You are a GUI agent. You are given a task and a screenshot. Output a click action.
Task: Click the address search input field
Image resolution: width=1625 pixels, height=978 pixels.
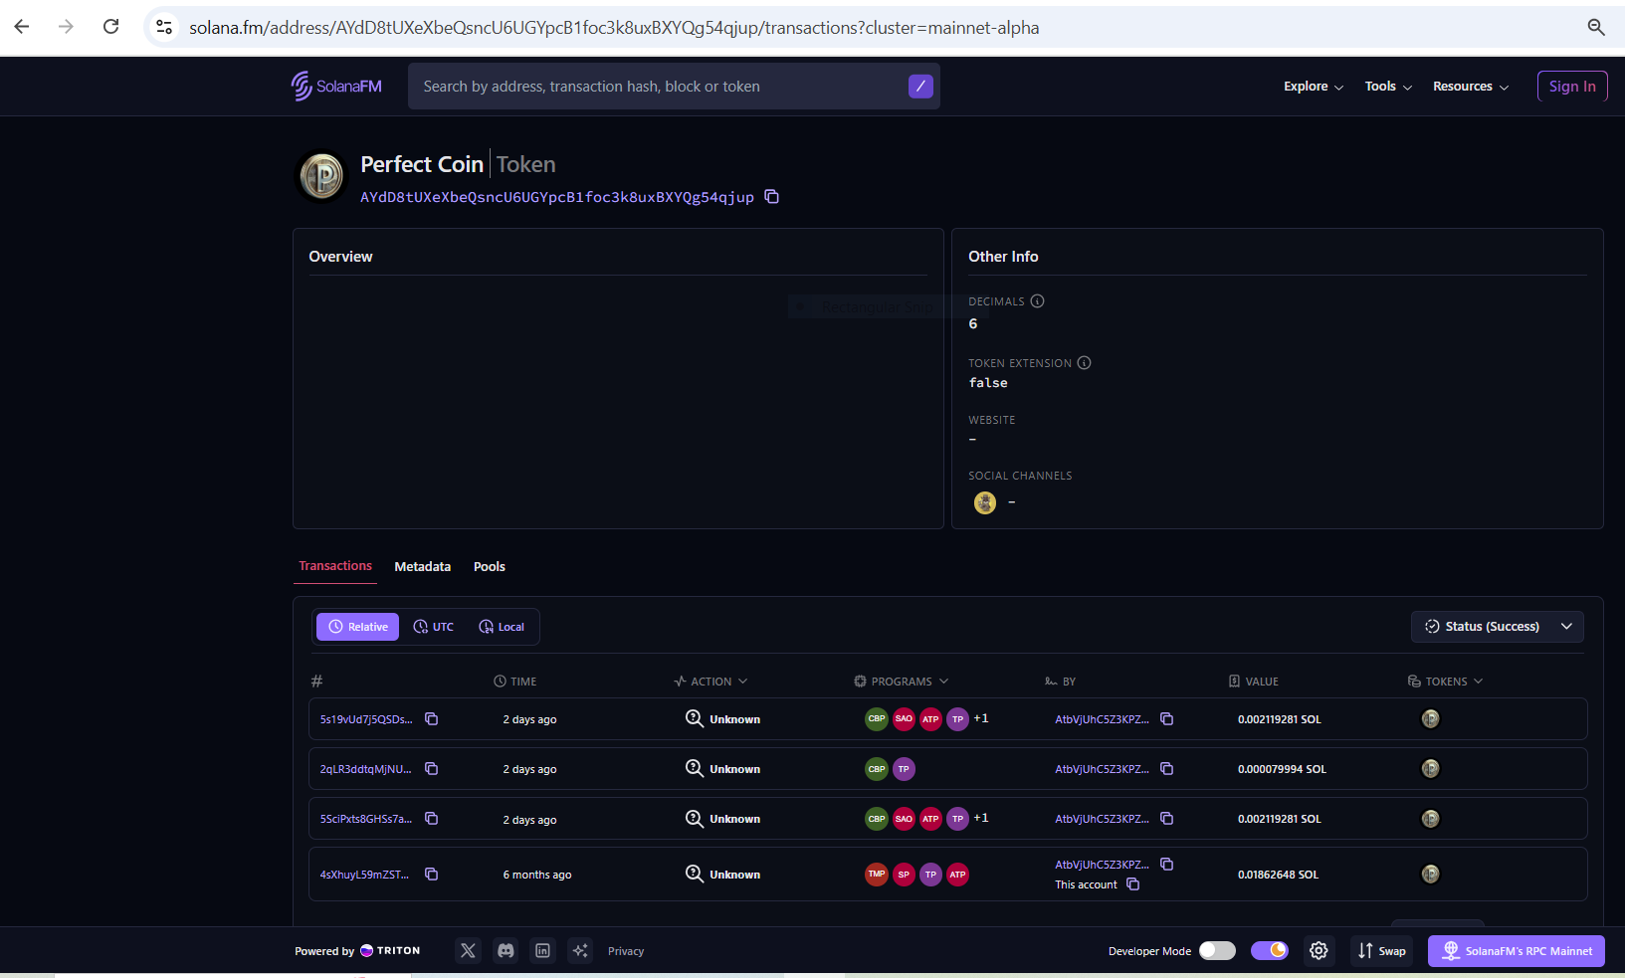tap(657, 87)
